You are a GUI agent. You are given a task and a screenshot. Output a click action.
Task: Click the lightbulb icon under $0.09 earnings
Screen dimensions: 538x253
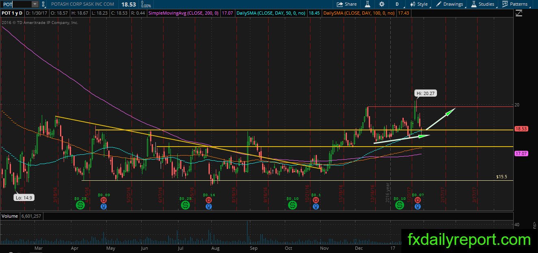(x=103, y=206)
